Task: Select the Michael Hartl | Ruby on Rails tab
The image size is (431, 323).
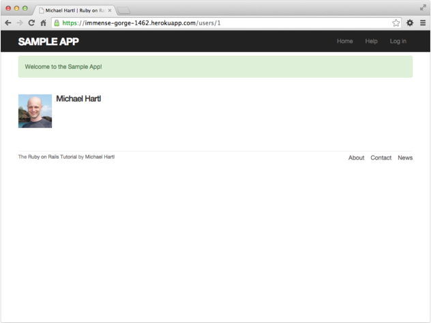Action: coord(72,10)
